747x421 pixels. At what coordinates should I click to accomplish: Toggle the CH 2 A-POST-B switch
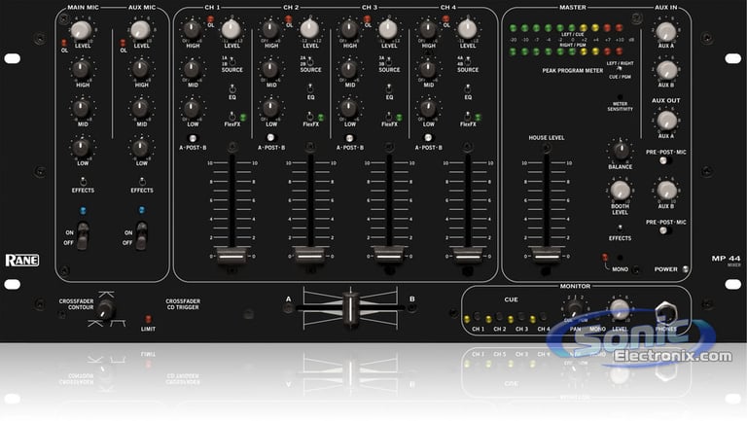coord(270,138)
